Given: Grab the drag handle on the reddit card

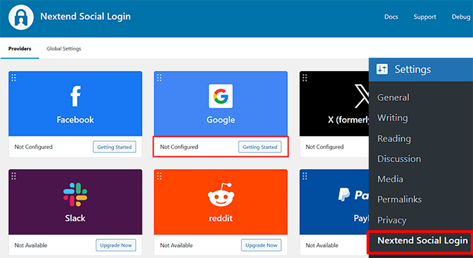Looking at the screenshot, I should (x=159, y=176).
